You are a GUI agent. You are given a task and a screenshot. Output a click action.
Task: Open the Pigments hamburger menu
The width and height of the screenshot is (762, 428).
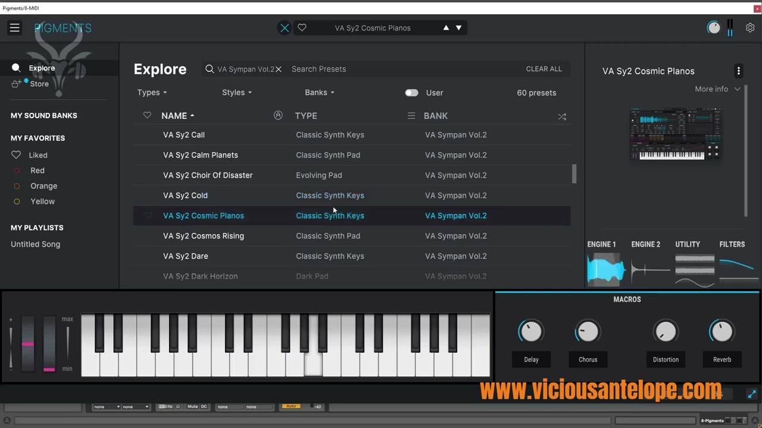pyautogui.click(x=15, y=28)
